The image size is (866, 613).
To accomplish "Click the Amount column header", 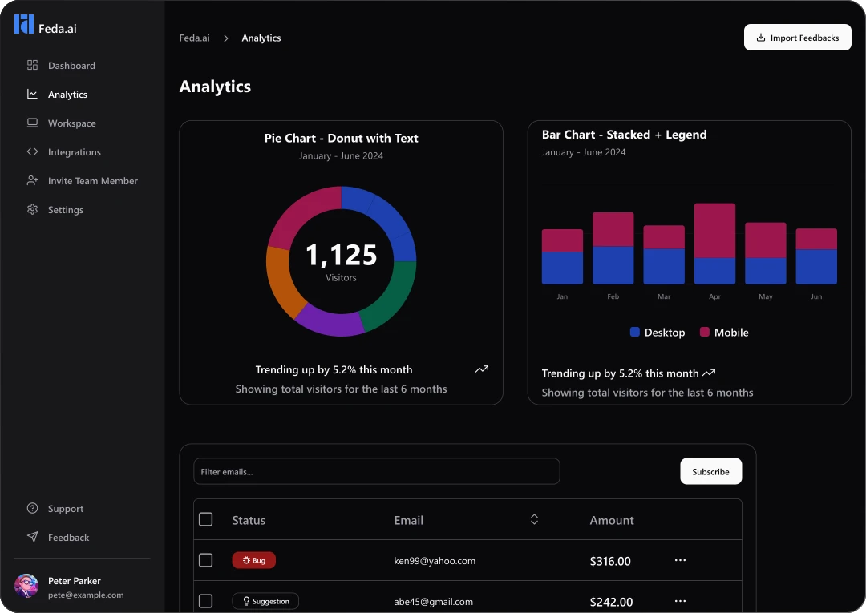I will click(611, 520).
